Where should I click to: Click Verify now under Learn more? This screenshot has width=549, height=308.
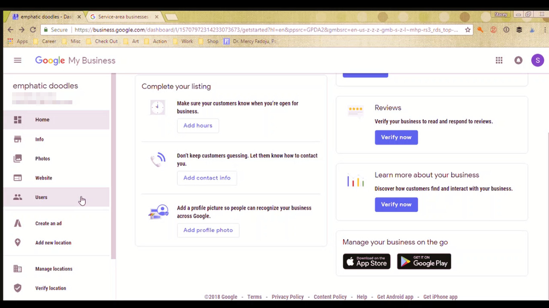tap(396, 205)
